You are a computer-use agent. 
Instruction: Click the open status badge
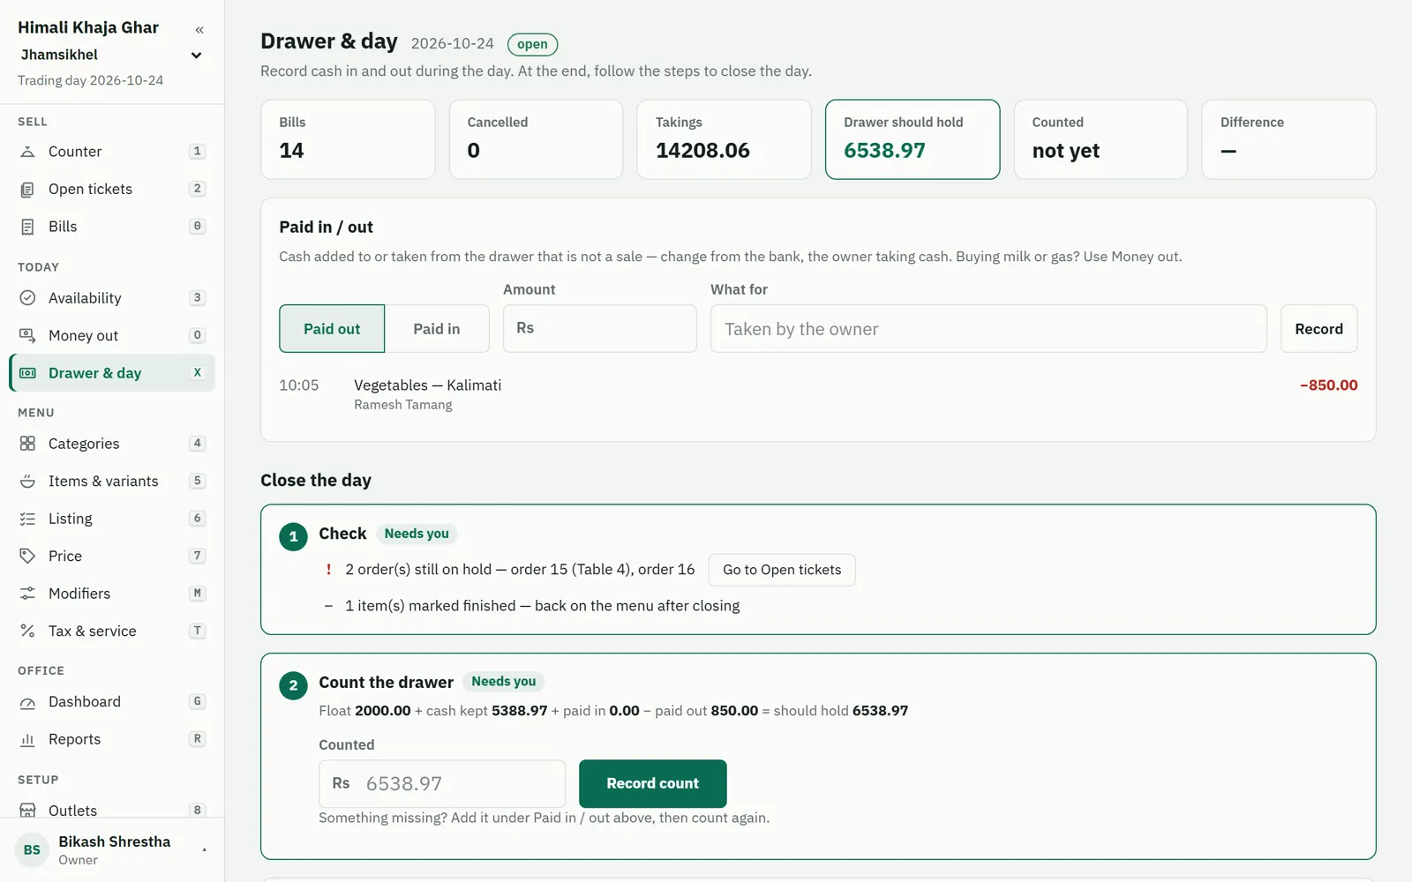532,44
